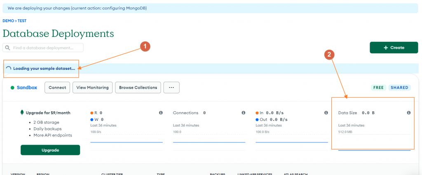This screenshot has width=422, height=175.
Task: Click the loading spinner icon
Action: (9, 69)
